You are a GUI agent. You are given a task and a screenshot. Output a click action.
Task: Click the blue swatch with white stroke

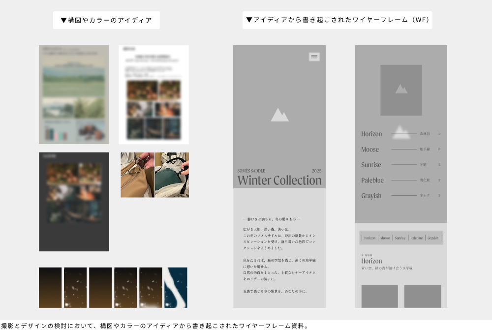point(176,287)
